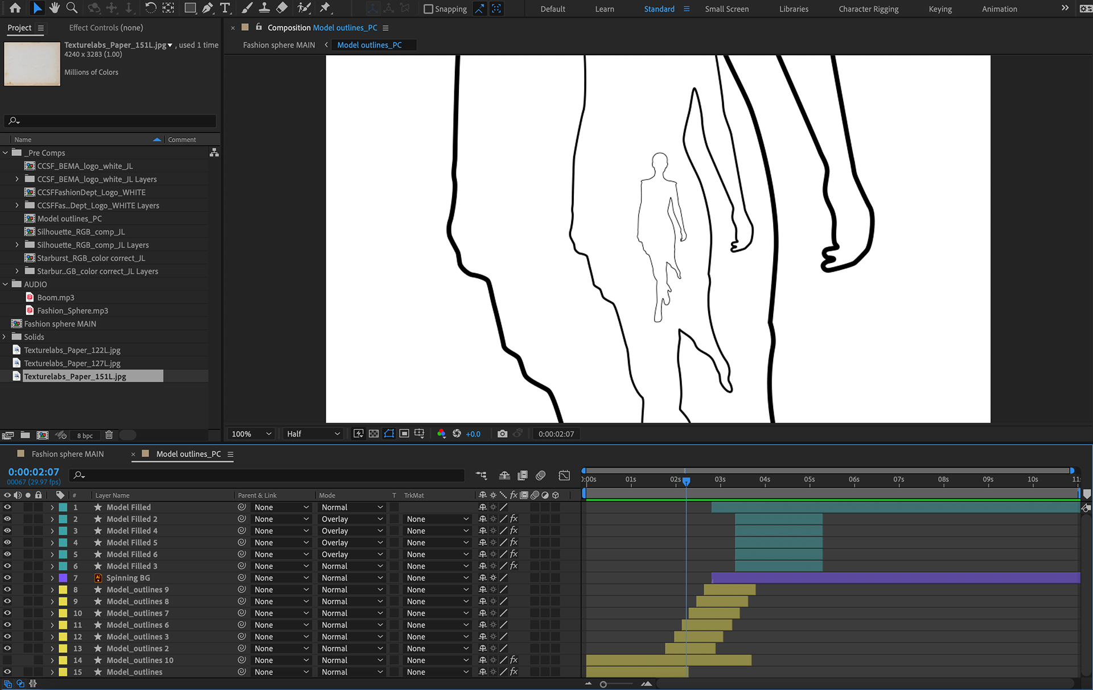Hide the Model_outlines layer 15
This screenshot has width=1093, height=690.
pyautogui.click(x=7, y=672)
